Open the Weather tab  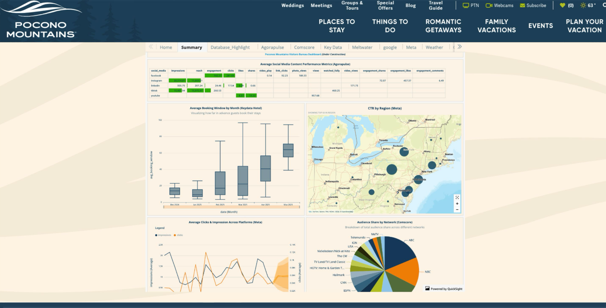pyautogui.click(x=434, y=47)
